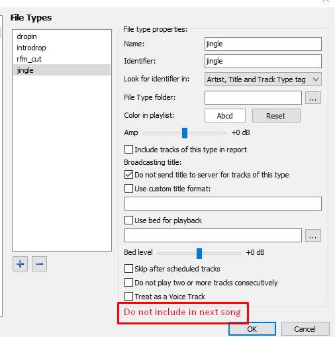The width and height of the screenshot is (335, 337).
Task: Enable Use bed for playback
Action: (128, 220)
